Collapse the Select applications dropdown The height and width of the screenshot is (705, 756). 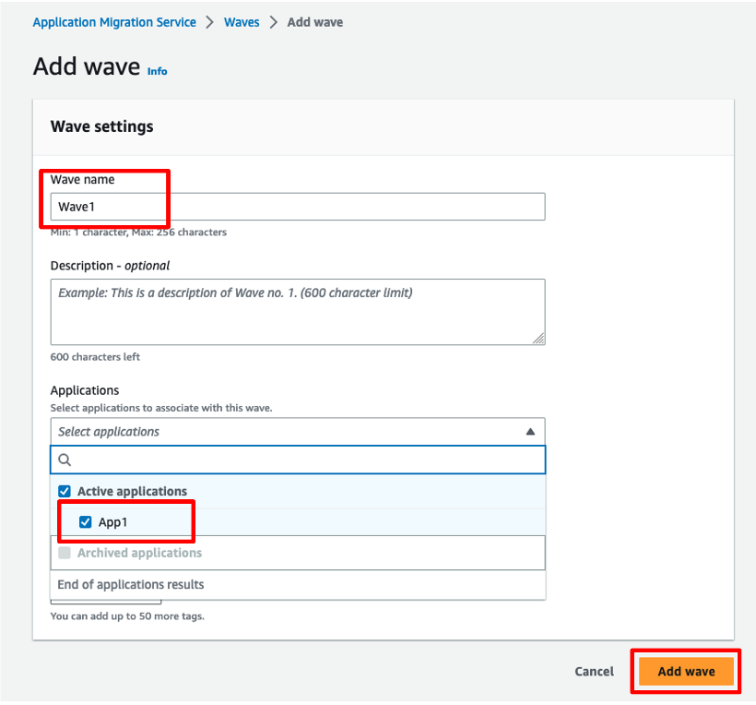[298, 431]
